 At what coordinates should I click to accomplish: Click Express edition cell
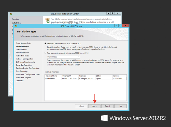pyautogui.click(x=104, y=79)
